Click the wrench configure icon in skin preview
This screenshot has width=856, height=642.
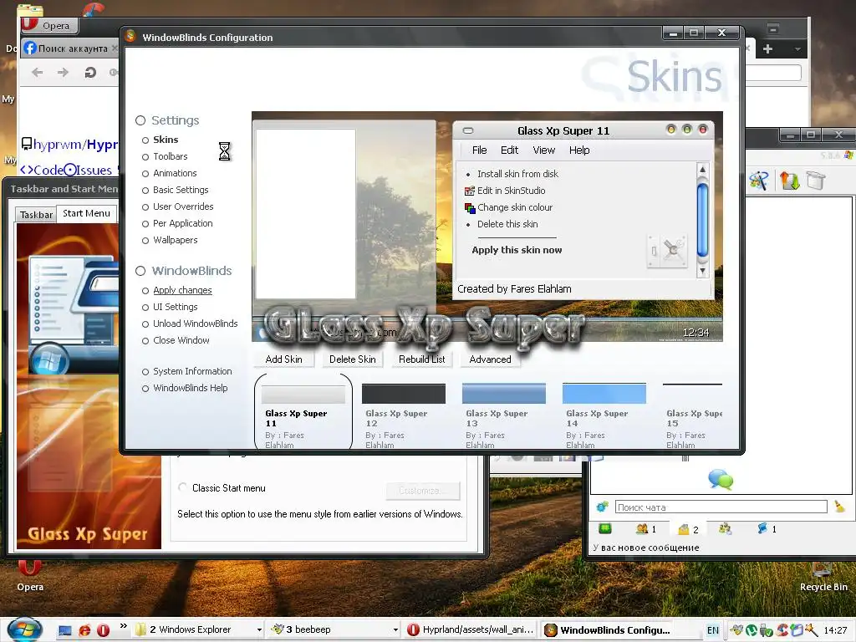pos(675,251)
